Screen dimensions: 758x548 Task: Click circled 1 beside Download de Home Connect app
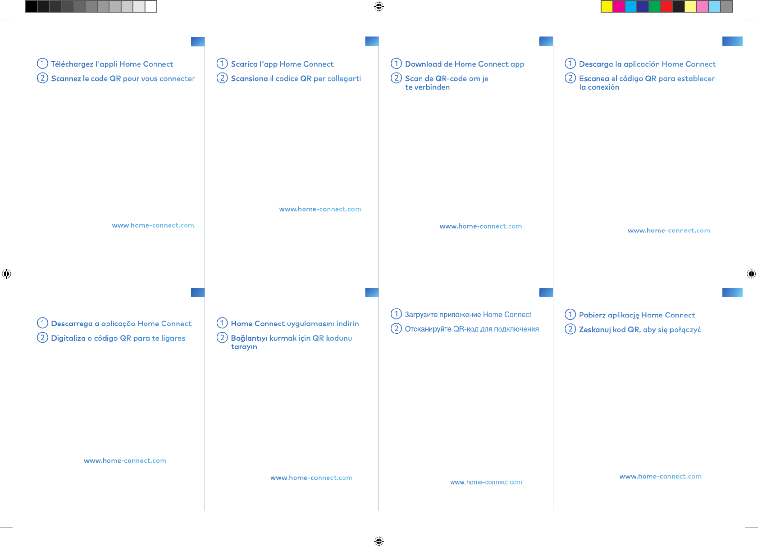[x=396, y=63]
